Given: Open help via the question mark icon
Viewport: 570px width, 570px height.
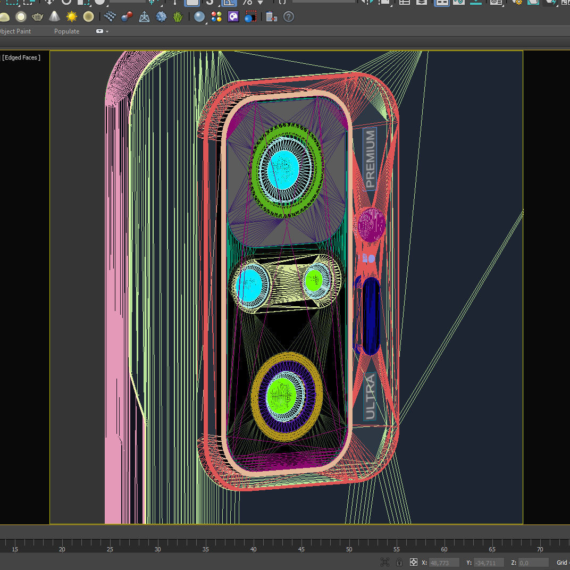Looking at the screenshot, I should tap(289, 16).
